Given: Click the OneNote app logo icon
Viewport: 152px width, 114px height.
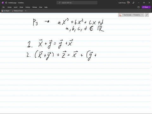Looking at the screenshot, I should pyautogui.click(x=3, y=3).
